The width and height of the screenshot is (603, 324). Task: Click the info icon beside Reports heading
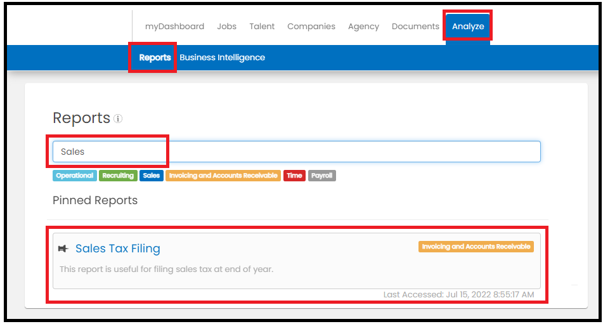coord(118,119)
